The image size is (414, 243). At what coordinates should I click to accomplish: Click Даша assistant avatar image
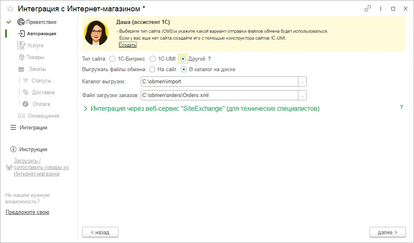click(x=96, y=33)
